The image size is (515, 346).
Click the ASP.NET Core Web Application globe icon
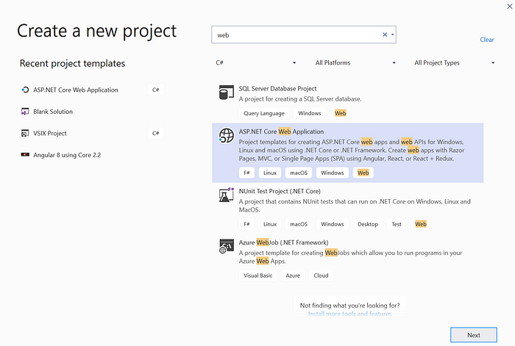[227, 135]
